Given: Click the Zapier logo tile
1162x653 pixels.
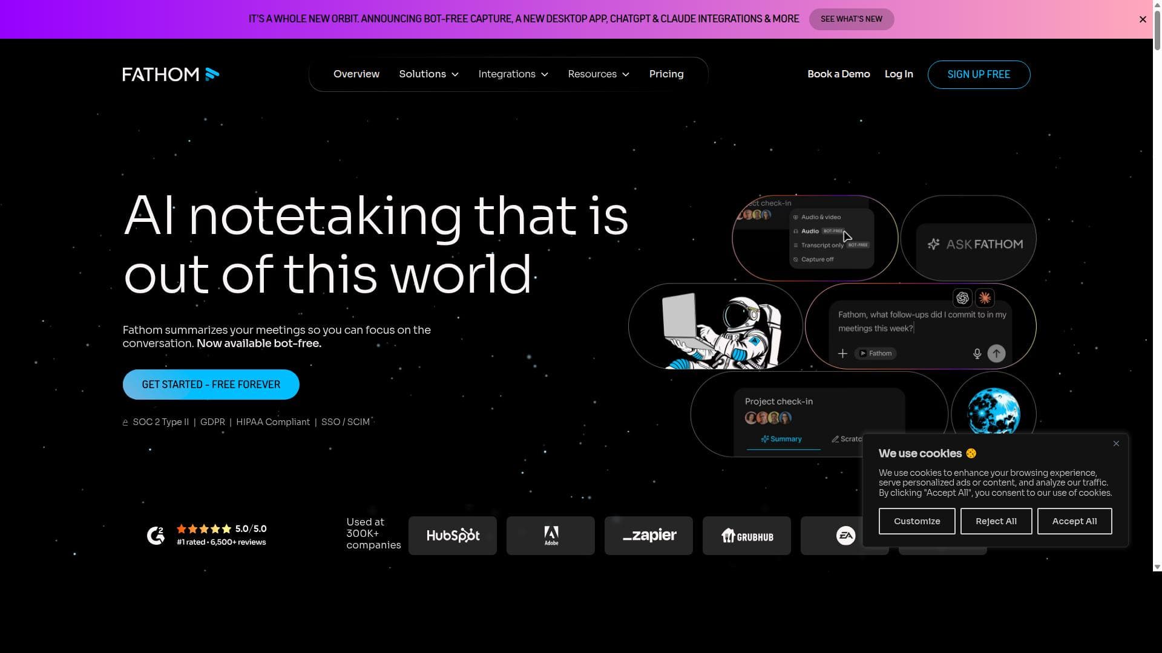Looking at the screenshot, I should (649, 536).
